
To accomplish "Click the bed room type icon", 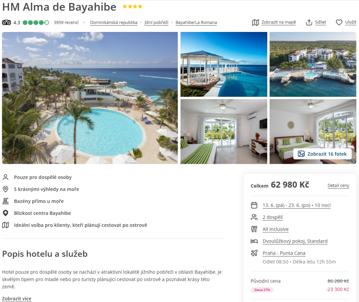I will tap(254, 241).
